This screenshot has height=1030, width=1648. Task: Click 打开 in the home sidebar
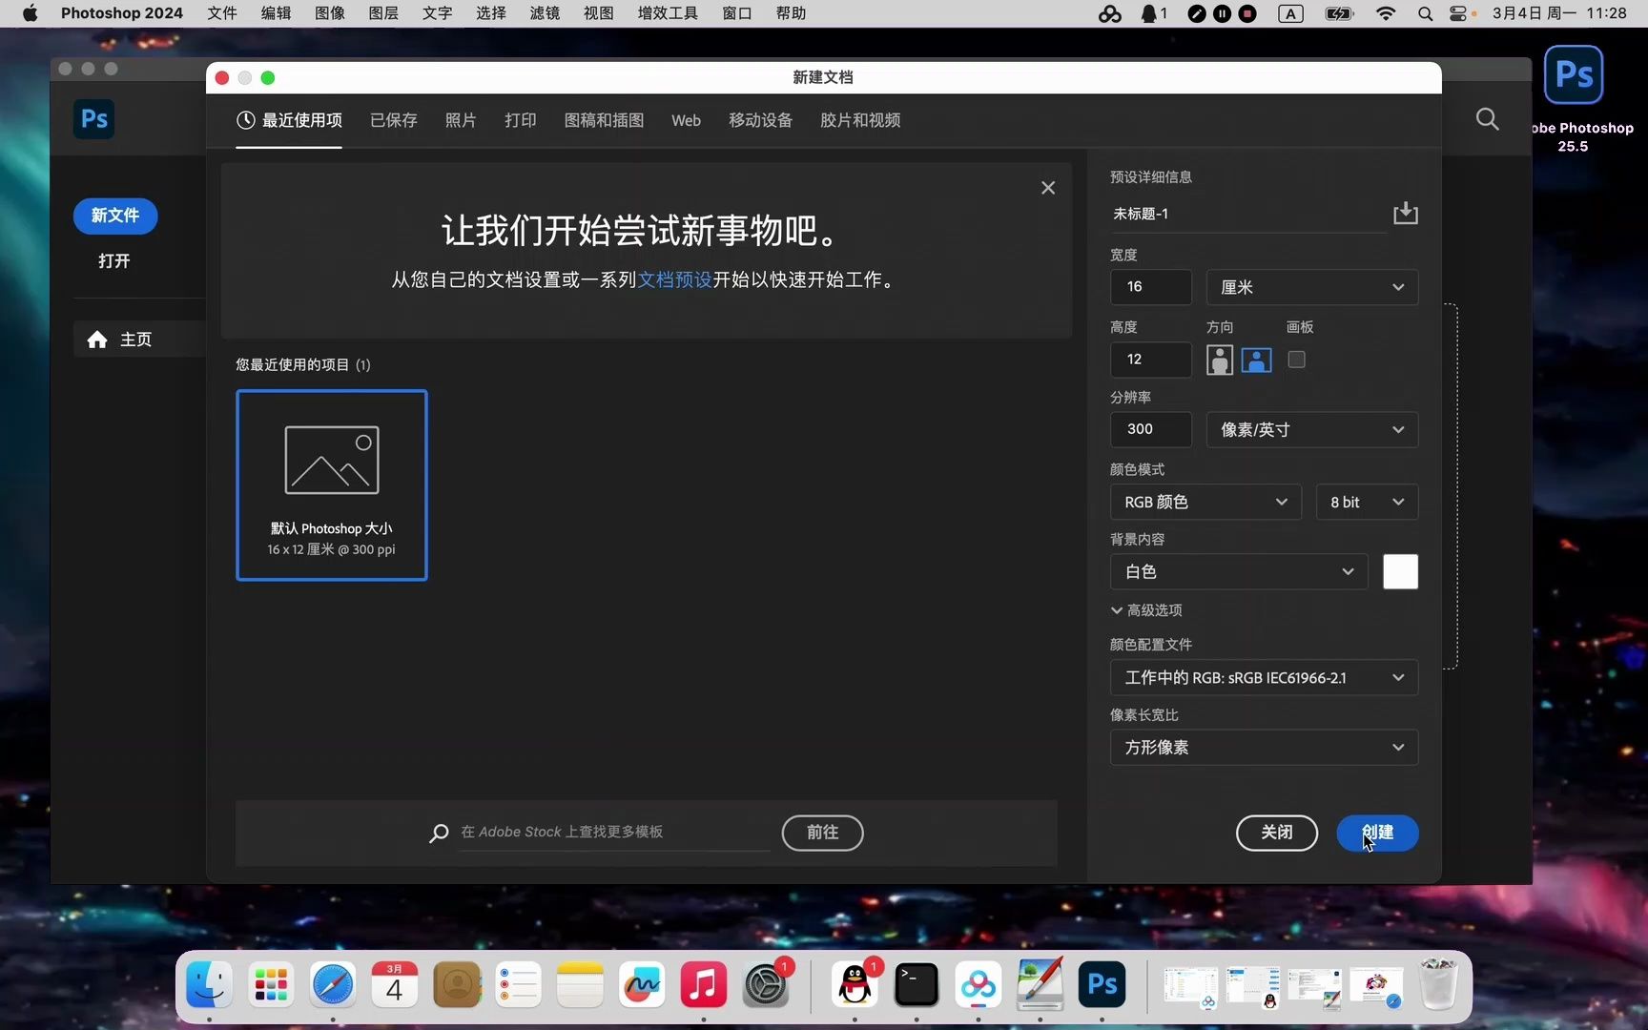[114, 261]
